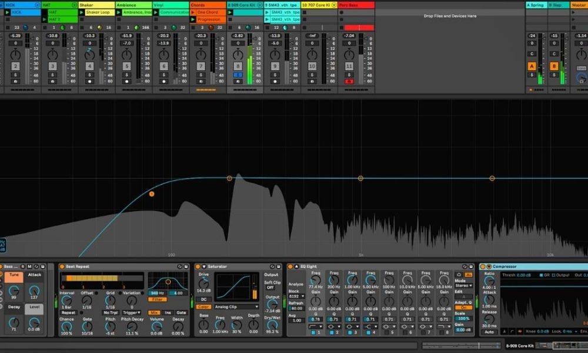Click return track B activator
The width and height of the screenshot is (588, 353).
[554, 66]
